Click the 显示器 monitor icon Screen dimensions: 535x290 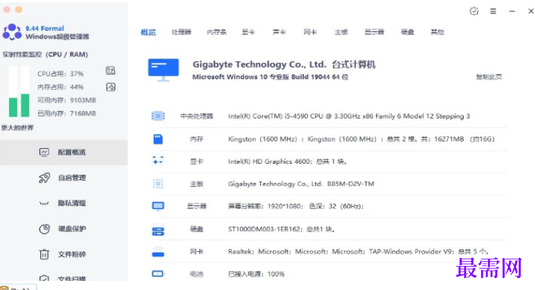click(158, 206)
